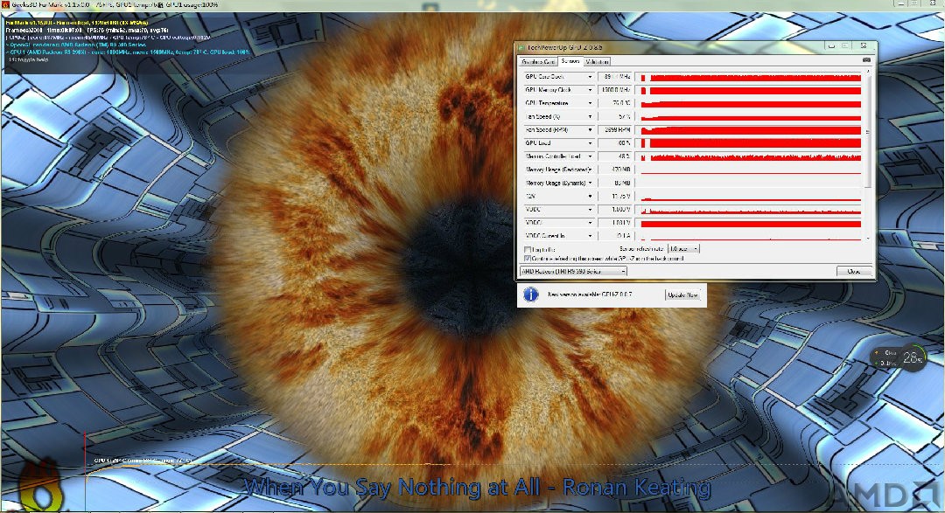Click the "New version available" notice text
The width and height of the screenshot is (945, 513).
pyautogui.click(x=590, y=295)
